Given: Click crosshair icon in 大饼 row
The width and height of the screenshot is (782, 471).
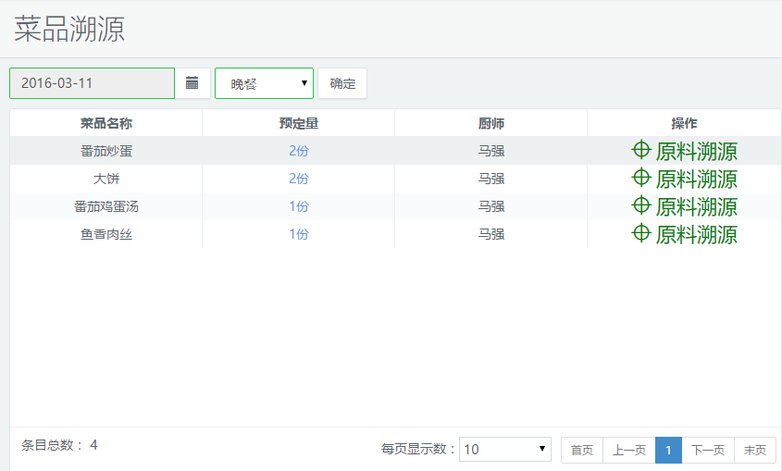Looking at the screenshot, I should tap(641, 178).
